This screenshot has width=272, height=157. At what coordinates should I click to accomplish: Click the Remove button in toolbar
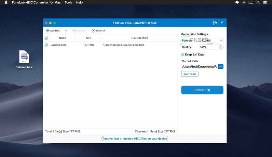(x=79, y=30)
